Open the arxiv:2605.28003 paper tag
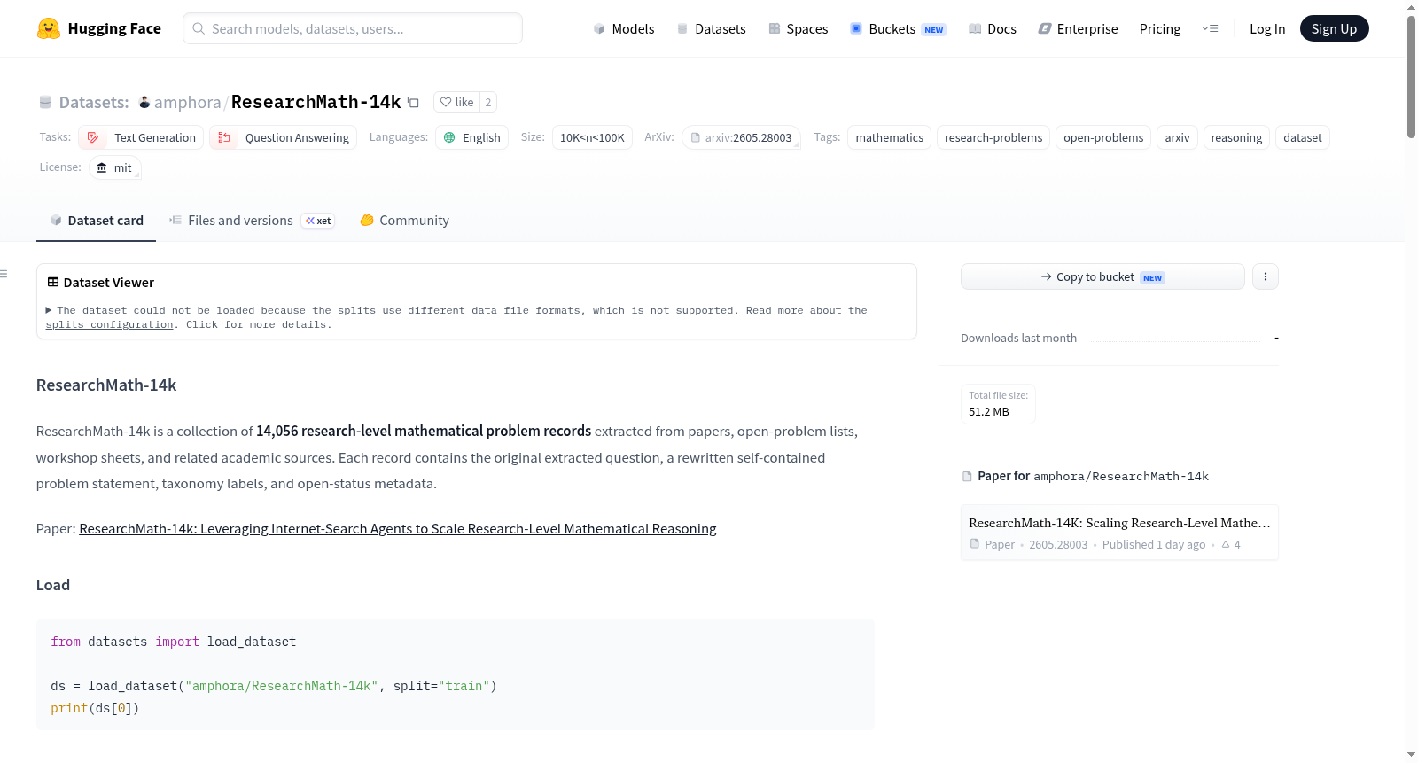The height and width of the screenshot is (763, 1418). pyautogui.click(x=741, y=137)
